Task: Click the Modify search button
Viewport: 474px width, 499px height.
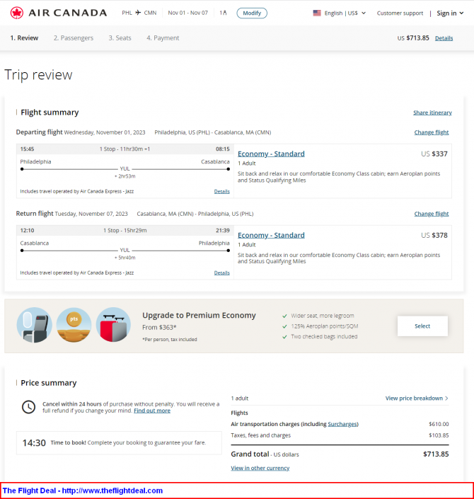Action: pyautogui.click(x=252, y=13)
